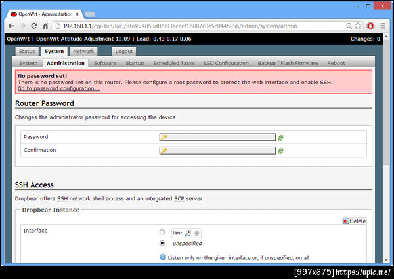Open a new browser tab
394x279 pixels.
pyautogui.click(x=90, y=14)
